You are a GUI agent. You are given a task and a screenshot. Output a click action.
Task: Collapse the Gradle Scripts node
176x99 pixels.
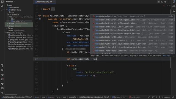[x=6, y=33]
